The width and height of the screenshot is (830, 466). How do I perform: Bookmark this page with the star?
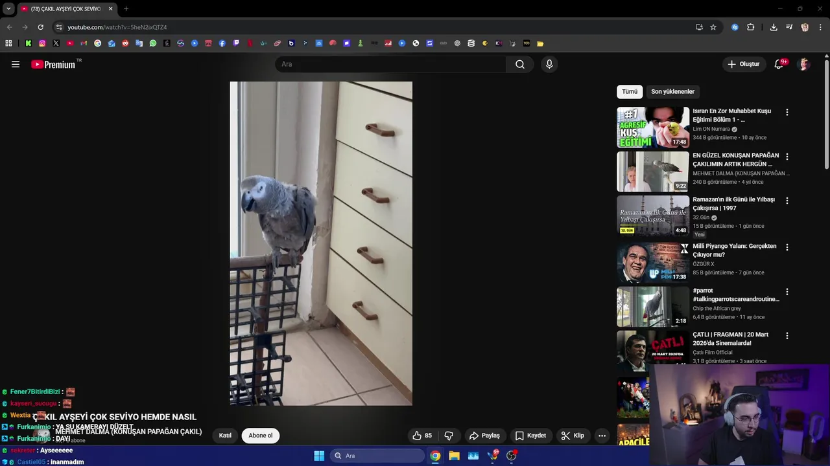click(x=713, y=27)
